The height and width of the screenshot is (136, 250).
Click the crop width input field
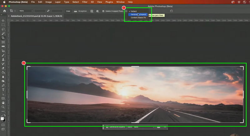40,11
